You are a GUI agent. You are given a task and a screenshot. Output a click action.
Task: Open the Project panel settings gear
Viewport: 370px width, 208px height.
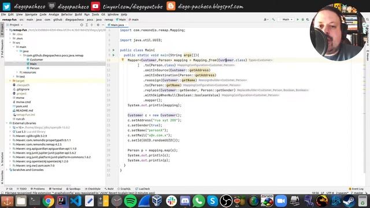click(x=98, y=25)
